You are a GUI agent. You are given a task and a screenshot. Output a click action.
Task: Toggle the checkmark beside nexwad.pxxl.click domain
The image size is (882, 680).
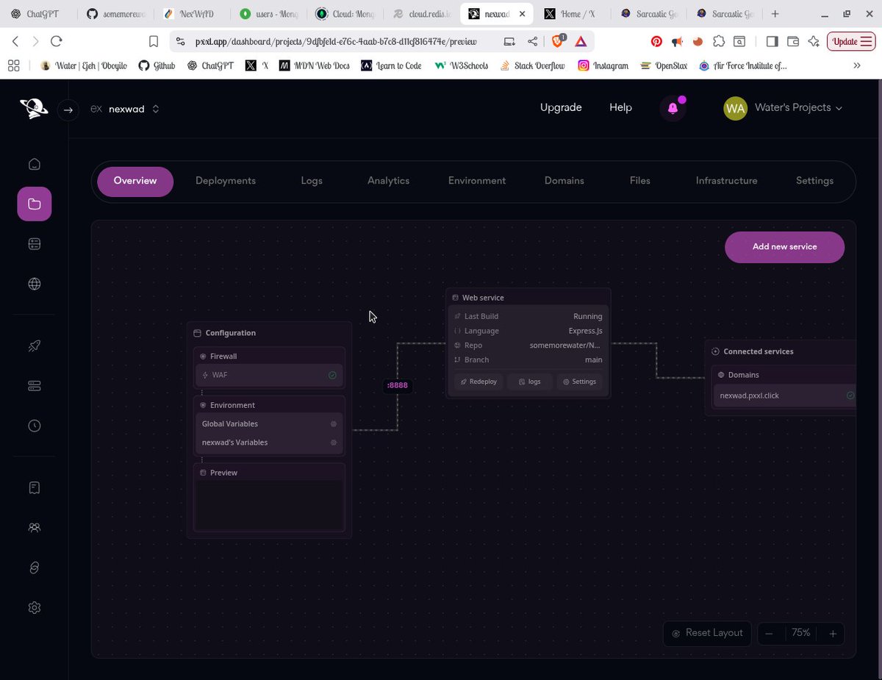(850, 395)
